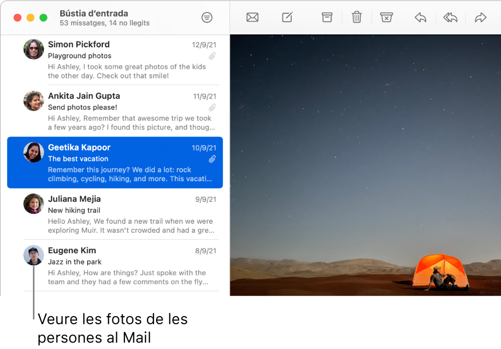Compose a new message
Image resolution: width=501 pixels, height=349 pixels.
tap(287, 17)
